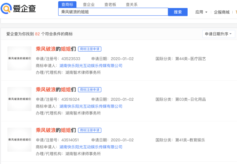
Task: Select the registration number 43514051
Action: tap(70, 140)
